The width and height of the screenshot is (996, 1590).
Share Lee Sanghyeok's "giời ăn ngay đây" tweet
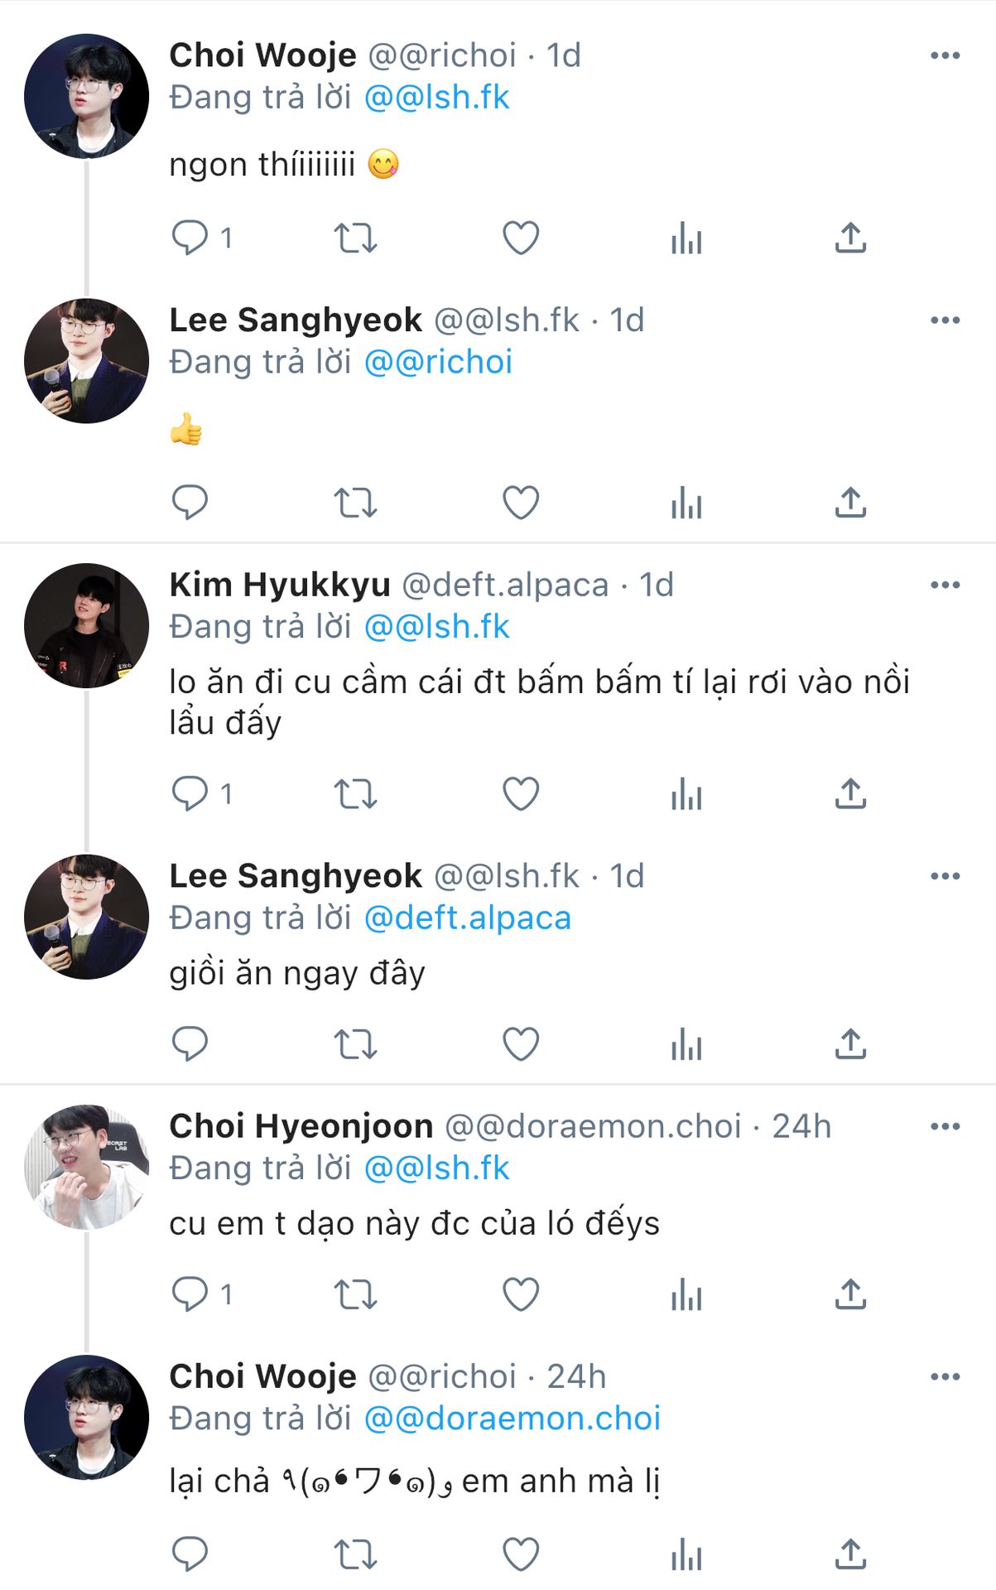tap(850, 1044)
